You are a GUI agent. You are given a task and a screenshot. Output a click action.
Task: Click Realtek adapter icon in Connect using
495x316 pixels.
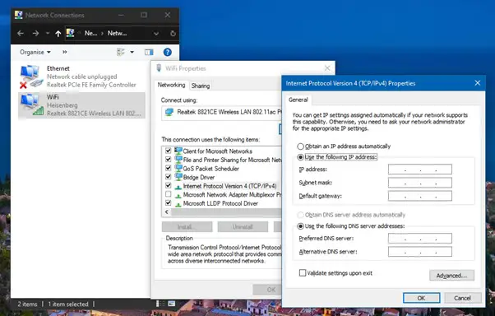(x=169, y=112)
